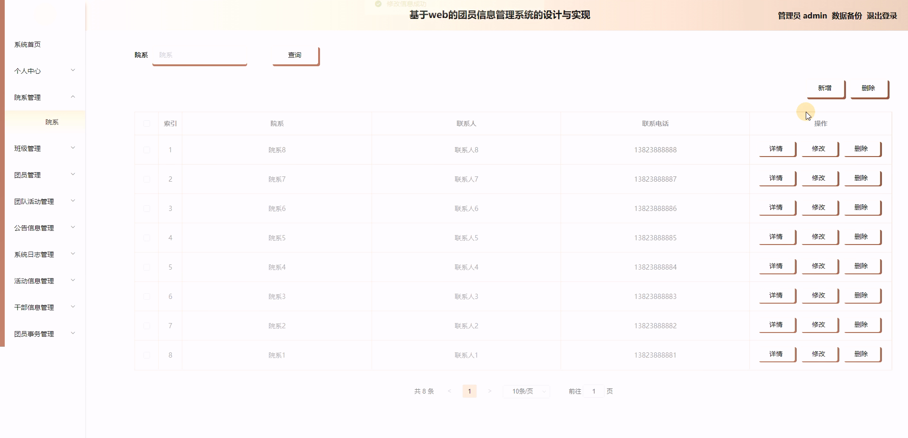Click the 查询 search button
908x438 pixels.
(x=294, y=55)
